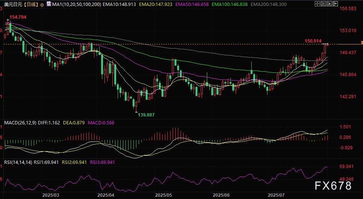Click the FX678 watermark logo
The width and height of the screenshot is (363, 199).
pyautogui.click(x=332, y=186)
